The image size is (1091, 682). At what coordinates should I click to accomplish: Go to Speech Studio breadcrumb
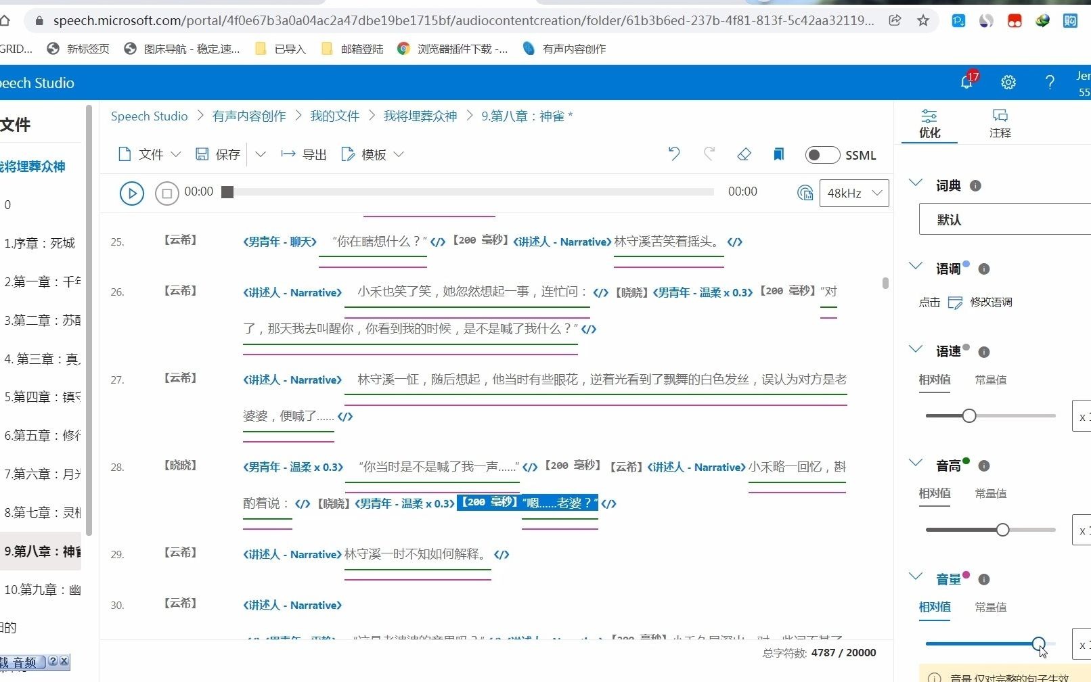pyautogui.click(x=149, y=116)
